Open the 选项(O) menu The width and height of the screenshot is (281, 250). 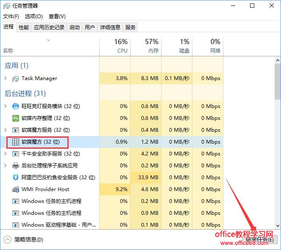coord(33,17)
